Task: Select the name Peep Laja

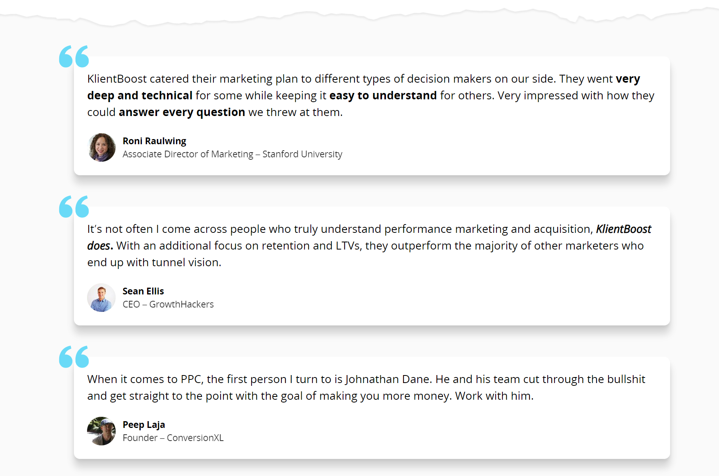Action: coord(143,425)
